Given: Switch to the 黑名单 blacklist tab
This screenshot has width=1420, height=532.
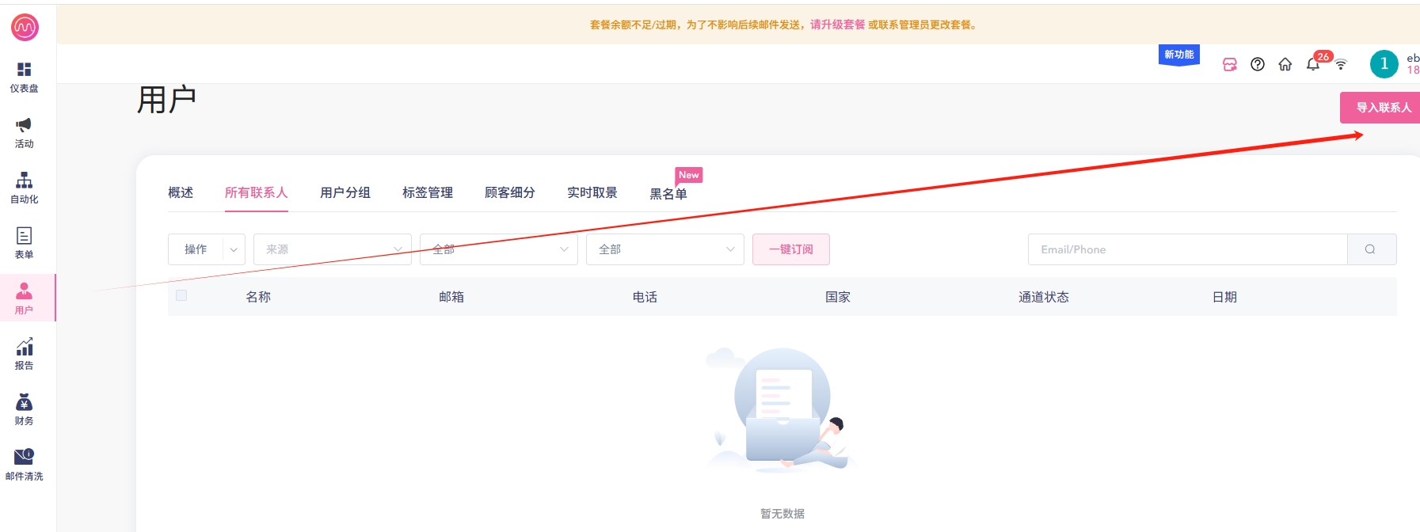Looking at the screenshot, I should tap(668, 194).
